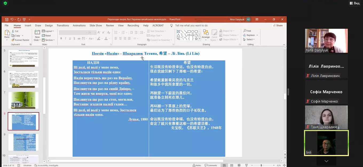Select slide 9 thumbnail

pos(23,142)
